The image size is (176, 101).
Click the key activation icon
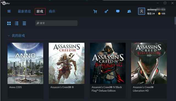click(106, 11)
